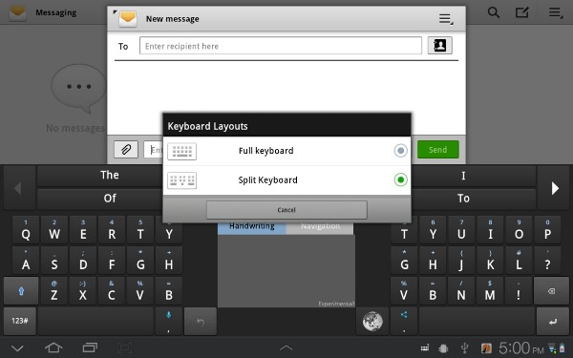Screen dimensions: 573x358
Task: Tap the keyboard notification icon in status bar
Action: (425, 348)
